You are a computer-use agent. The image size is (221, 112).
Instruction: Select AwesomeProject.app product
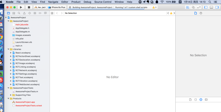point(25,102)
